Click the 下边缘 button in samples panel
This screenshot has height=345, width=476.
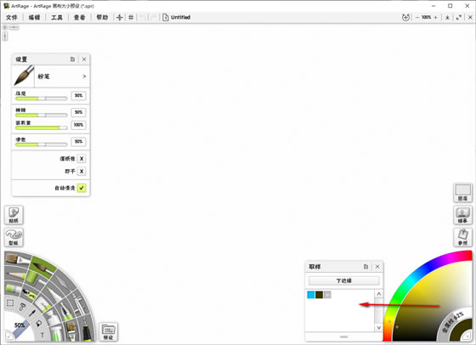tap(343, 280)
